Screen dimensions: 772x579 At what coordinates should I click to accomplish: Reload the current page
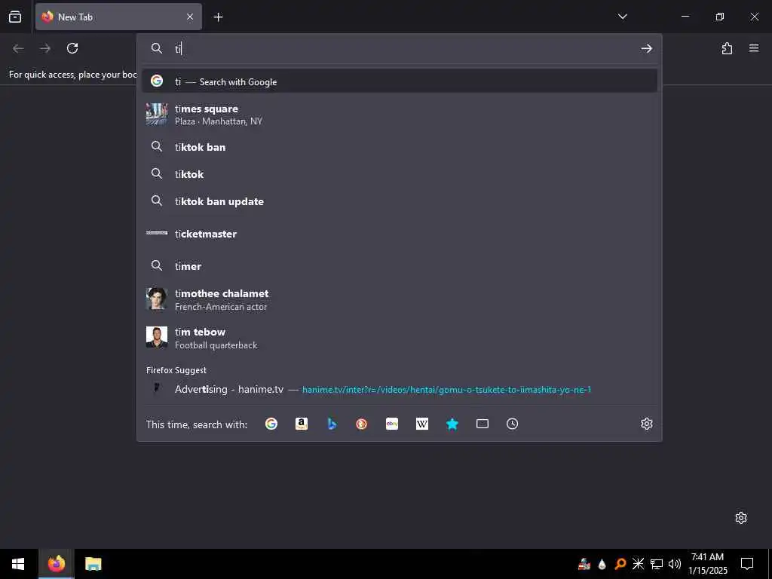72,48
